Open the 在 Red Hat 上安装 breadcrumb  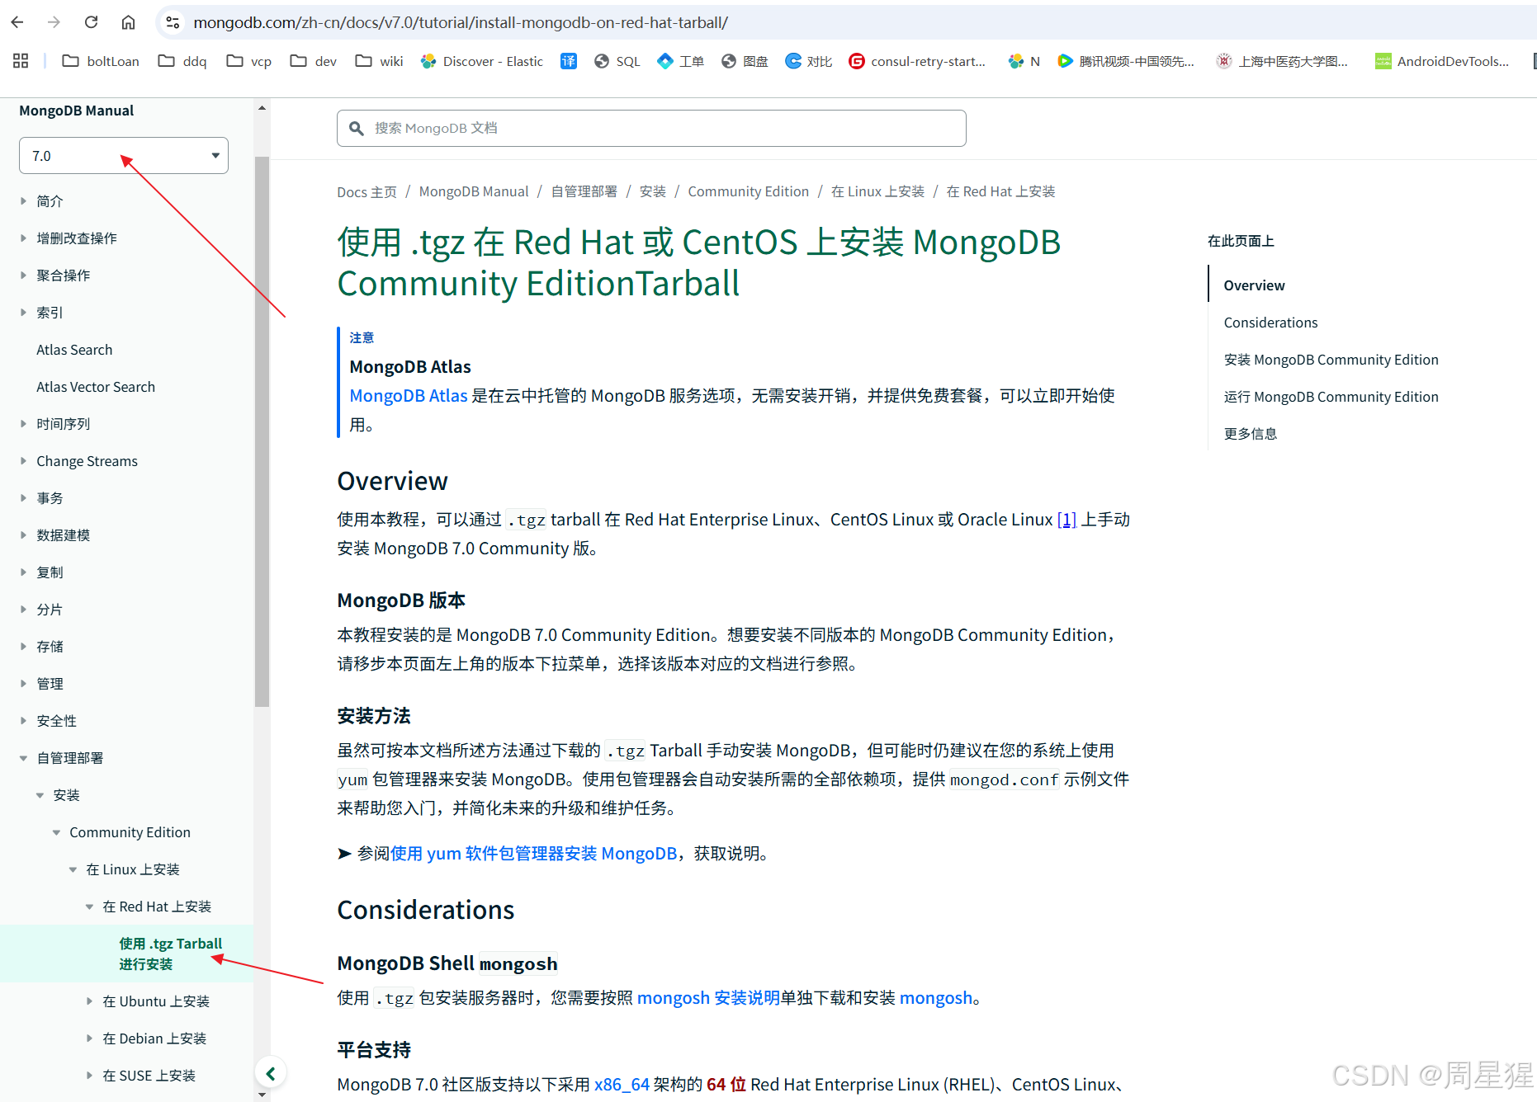click(x=1000, y=191)
